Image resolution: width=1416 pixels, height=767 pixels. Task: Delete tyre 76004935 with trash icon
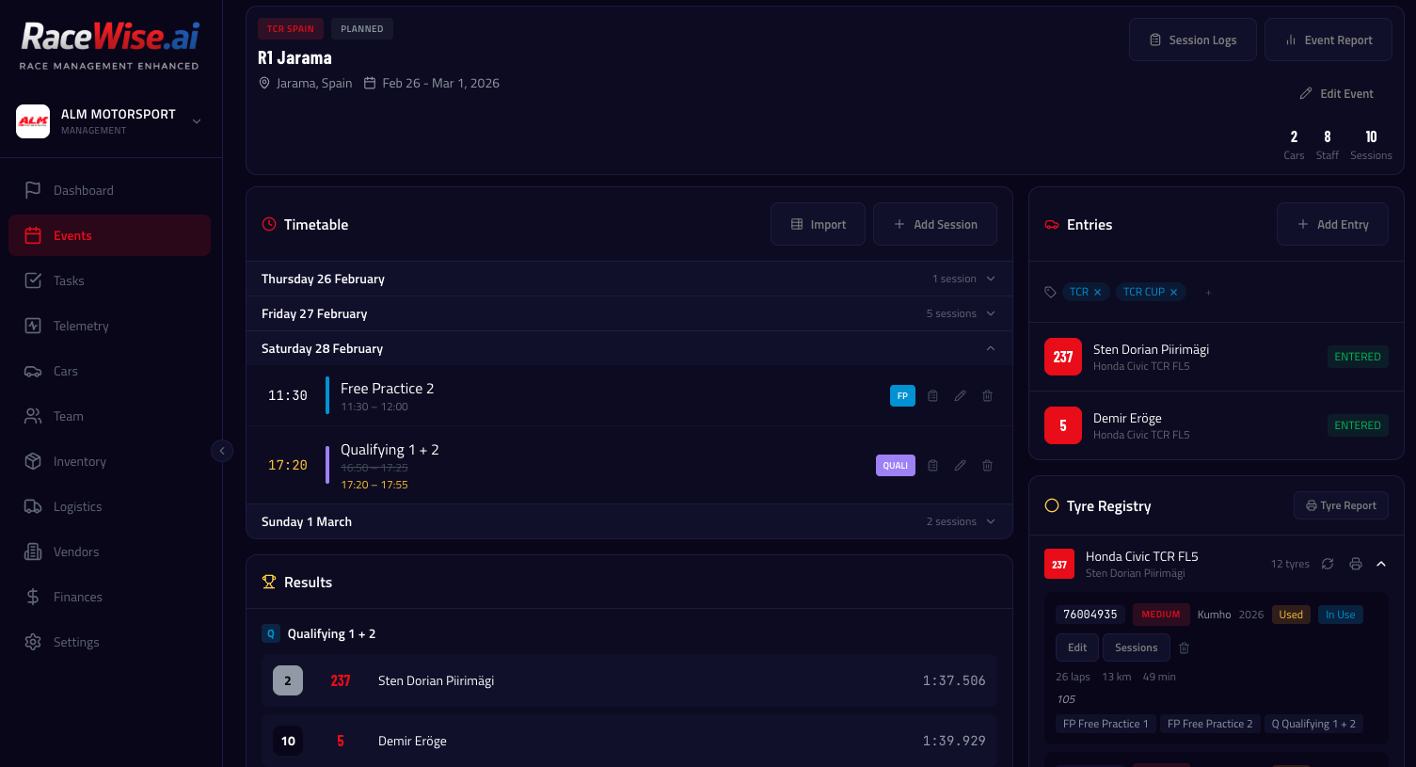[1184, 648]
